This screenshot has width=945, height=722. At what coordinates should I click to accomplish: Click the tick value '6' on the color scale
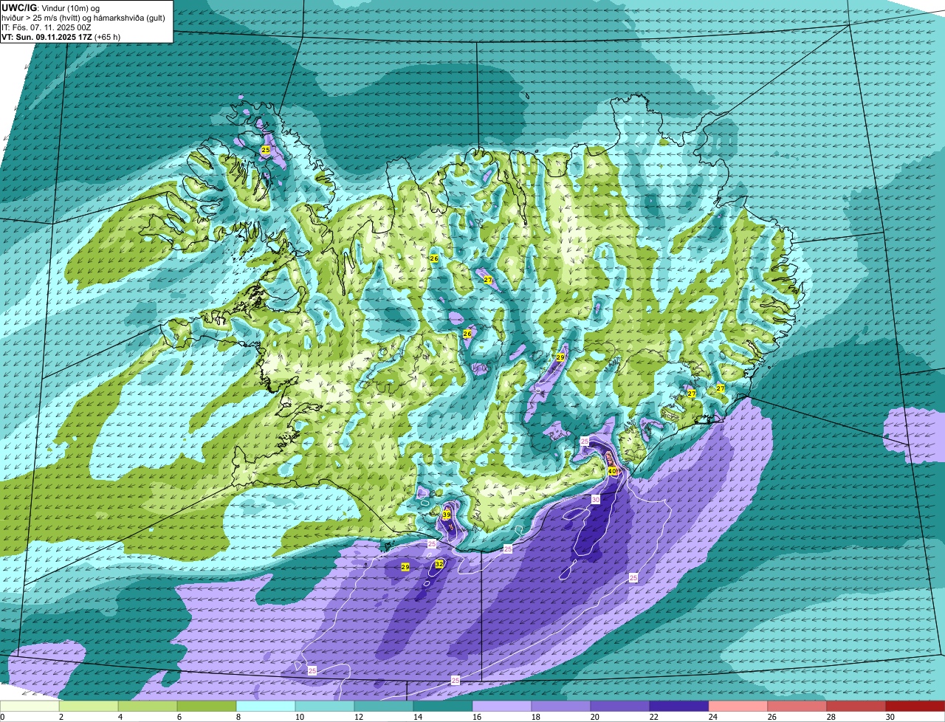point(179,717)
